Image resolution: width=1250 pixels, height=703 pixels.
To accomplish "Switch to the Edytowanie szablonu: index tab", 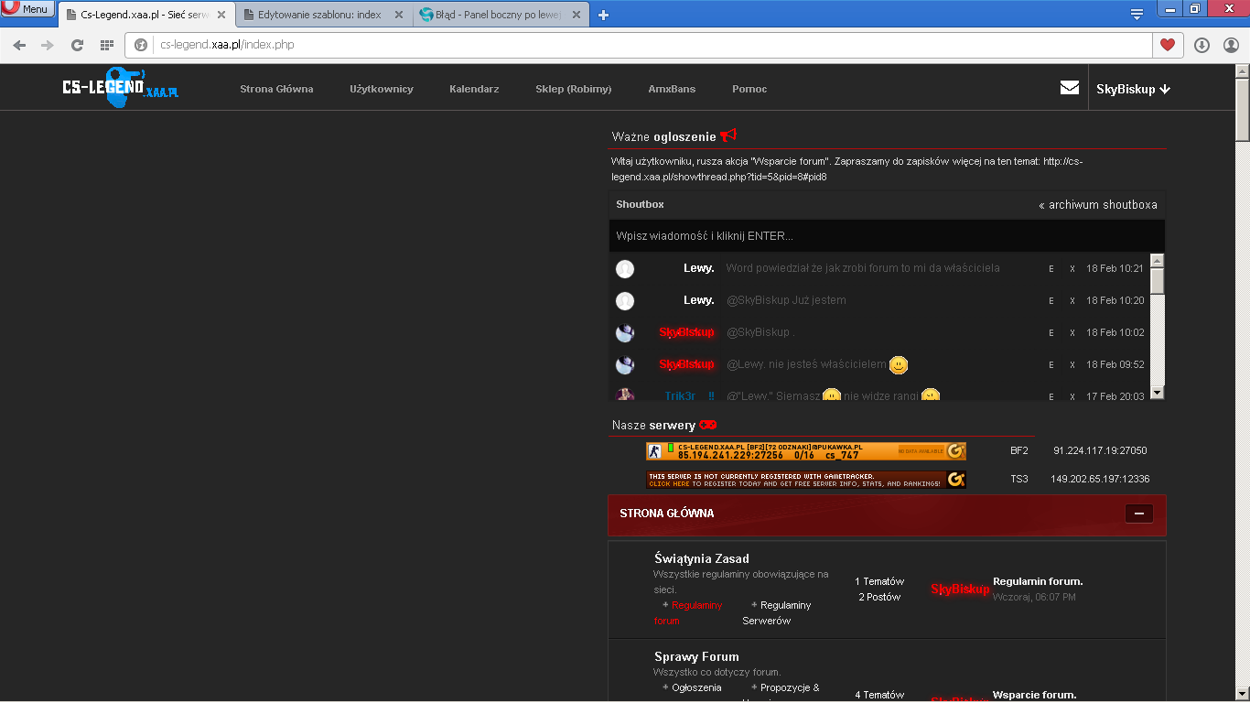I will [x=323, y=16].
